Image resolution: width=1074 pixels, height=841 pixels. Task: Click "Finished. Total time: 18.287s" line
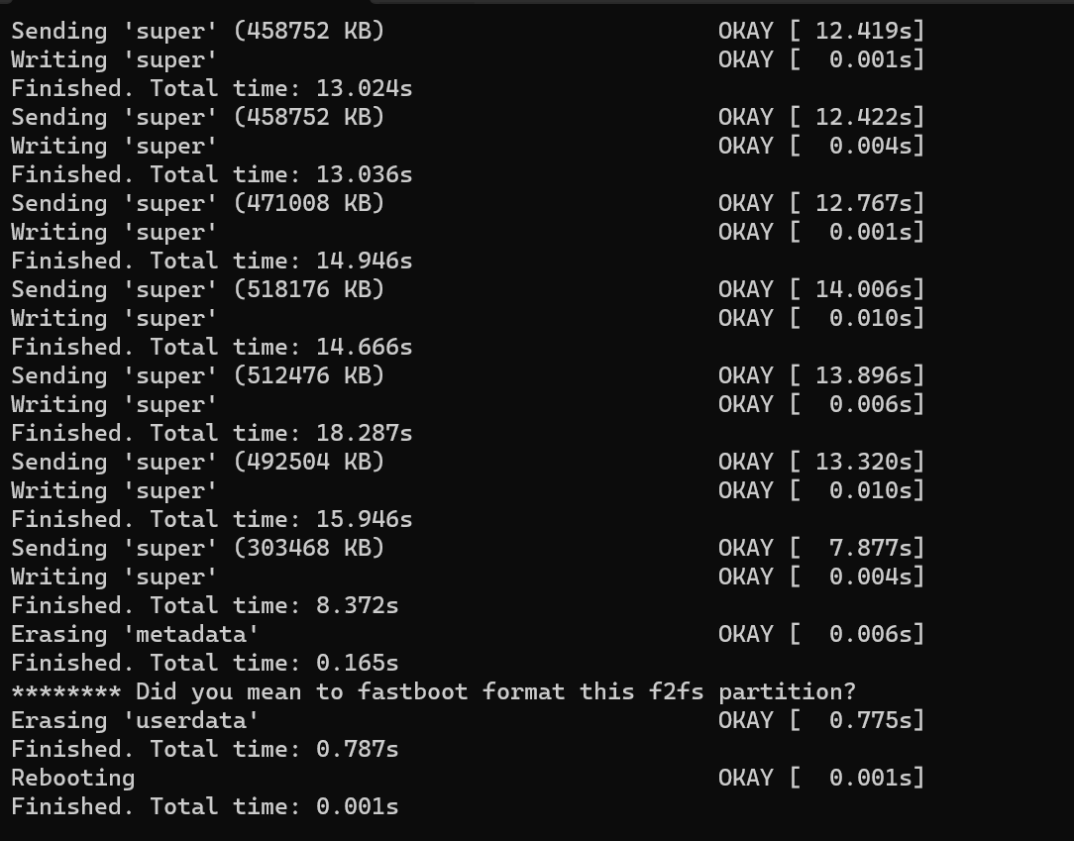[212, 434]
